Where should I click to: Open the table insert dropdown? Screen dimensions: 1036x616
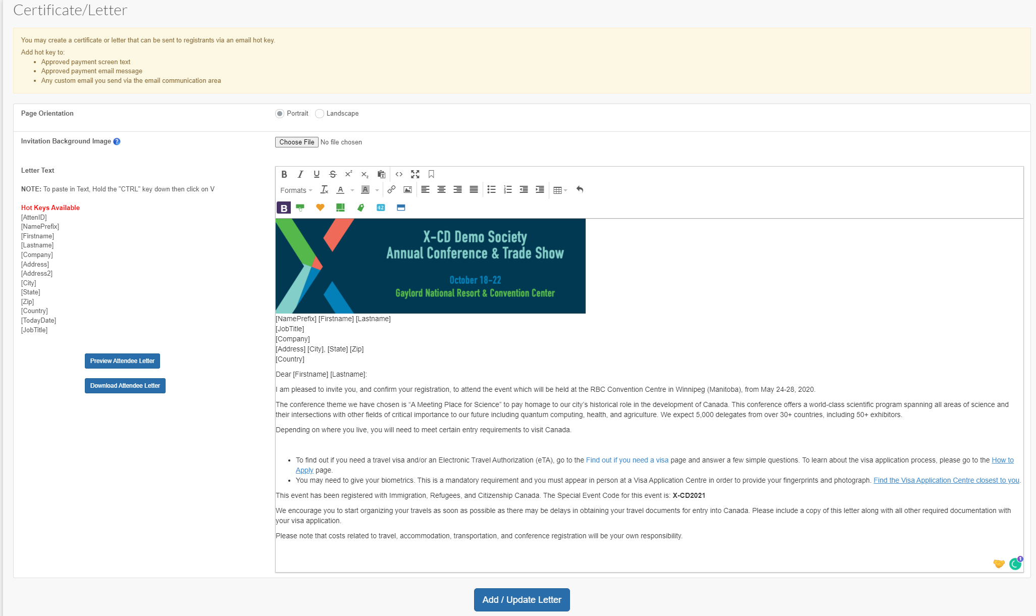click(560, 190)
